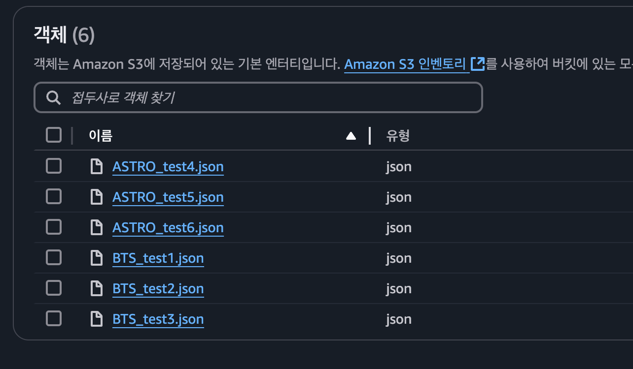Open the BTS_test3.json object link
The height and width of the screenshot is (369, 633).
(x=158, y=319)
